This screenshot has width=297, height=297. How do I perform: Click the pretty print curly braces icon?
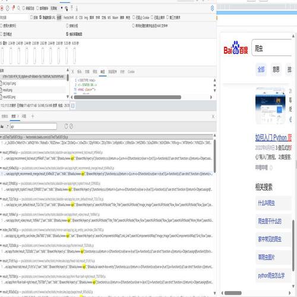tap(72, 106)
